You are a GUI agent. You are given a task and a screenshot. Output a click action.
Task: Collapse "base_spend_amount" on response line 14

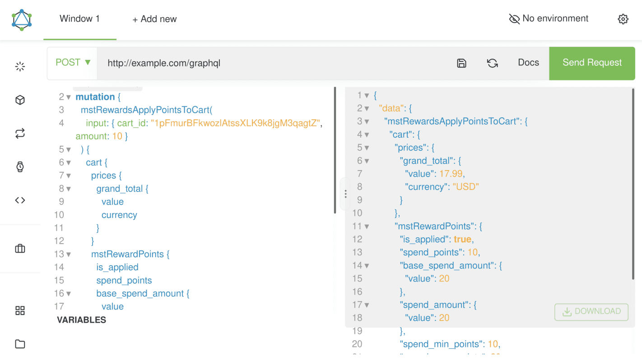coord(367,265)
